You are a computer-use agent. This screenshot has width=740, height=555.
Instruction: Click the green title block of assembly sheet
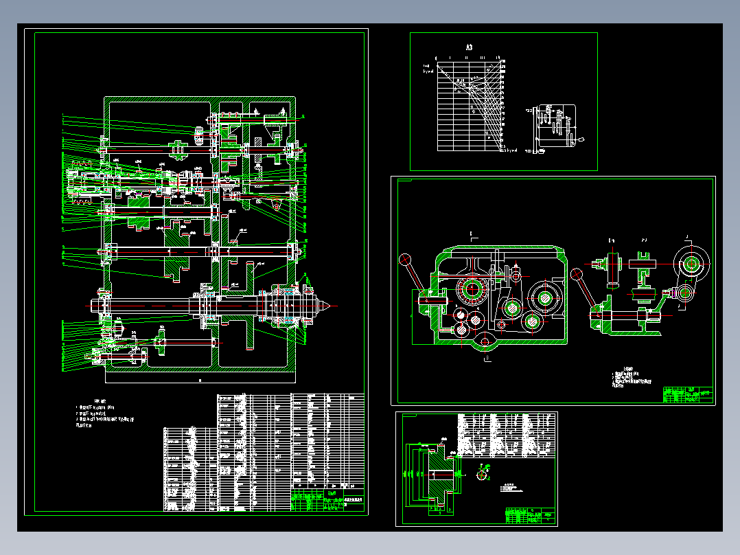[328, 501]
